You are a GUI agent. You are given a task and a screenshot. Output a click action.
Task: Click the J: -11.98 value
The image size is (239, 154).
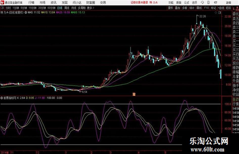point(40,98)
